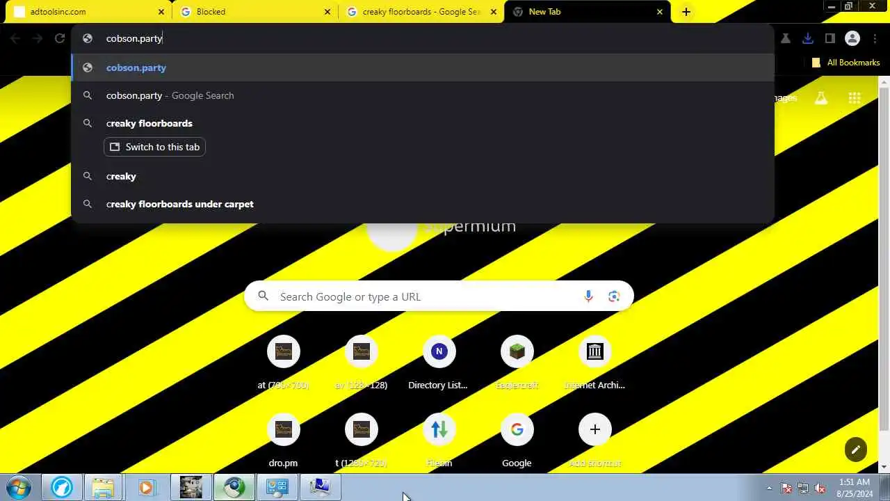Click the muted volume tray icon
Viewport: 890px width, 501px height.
820,488
